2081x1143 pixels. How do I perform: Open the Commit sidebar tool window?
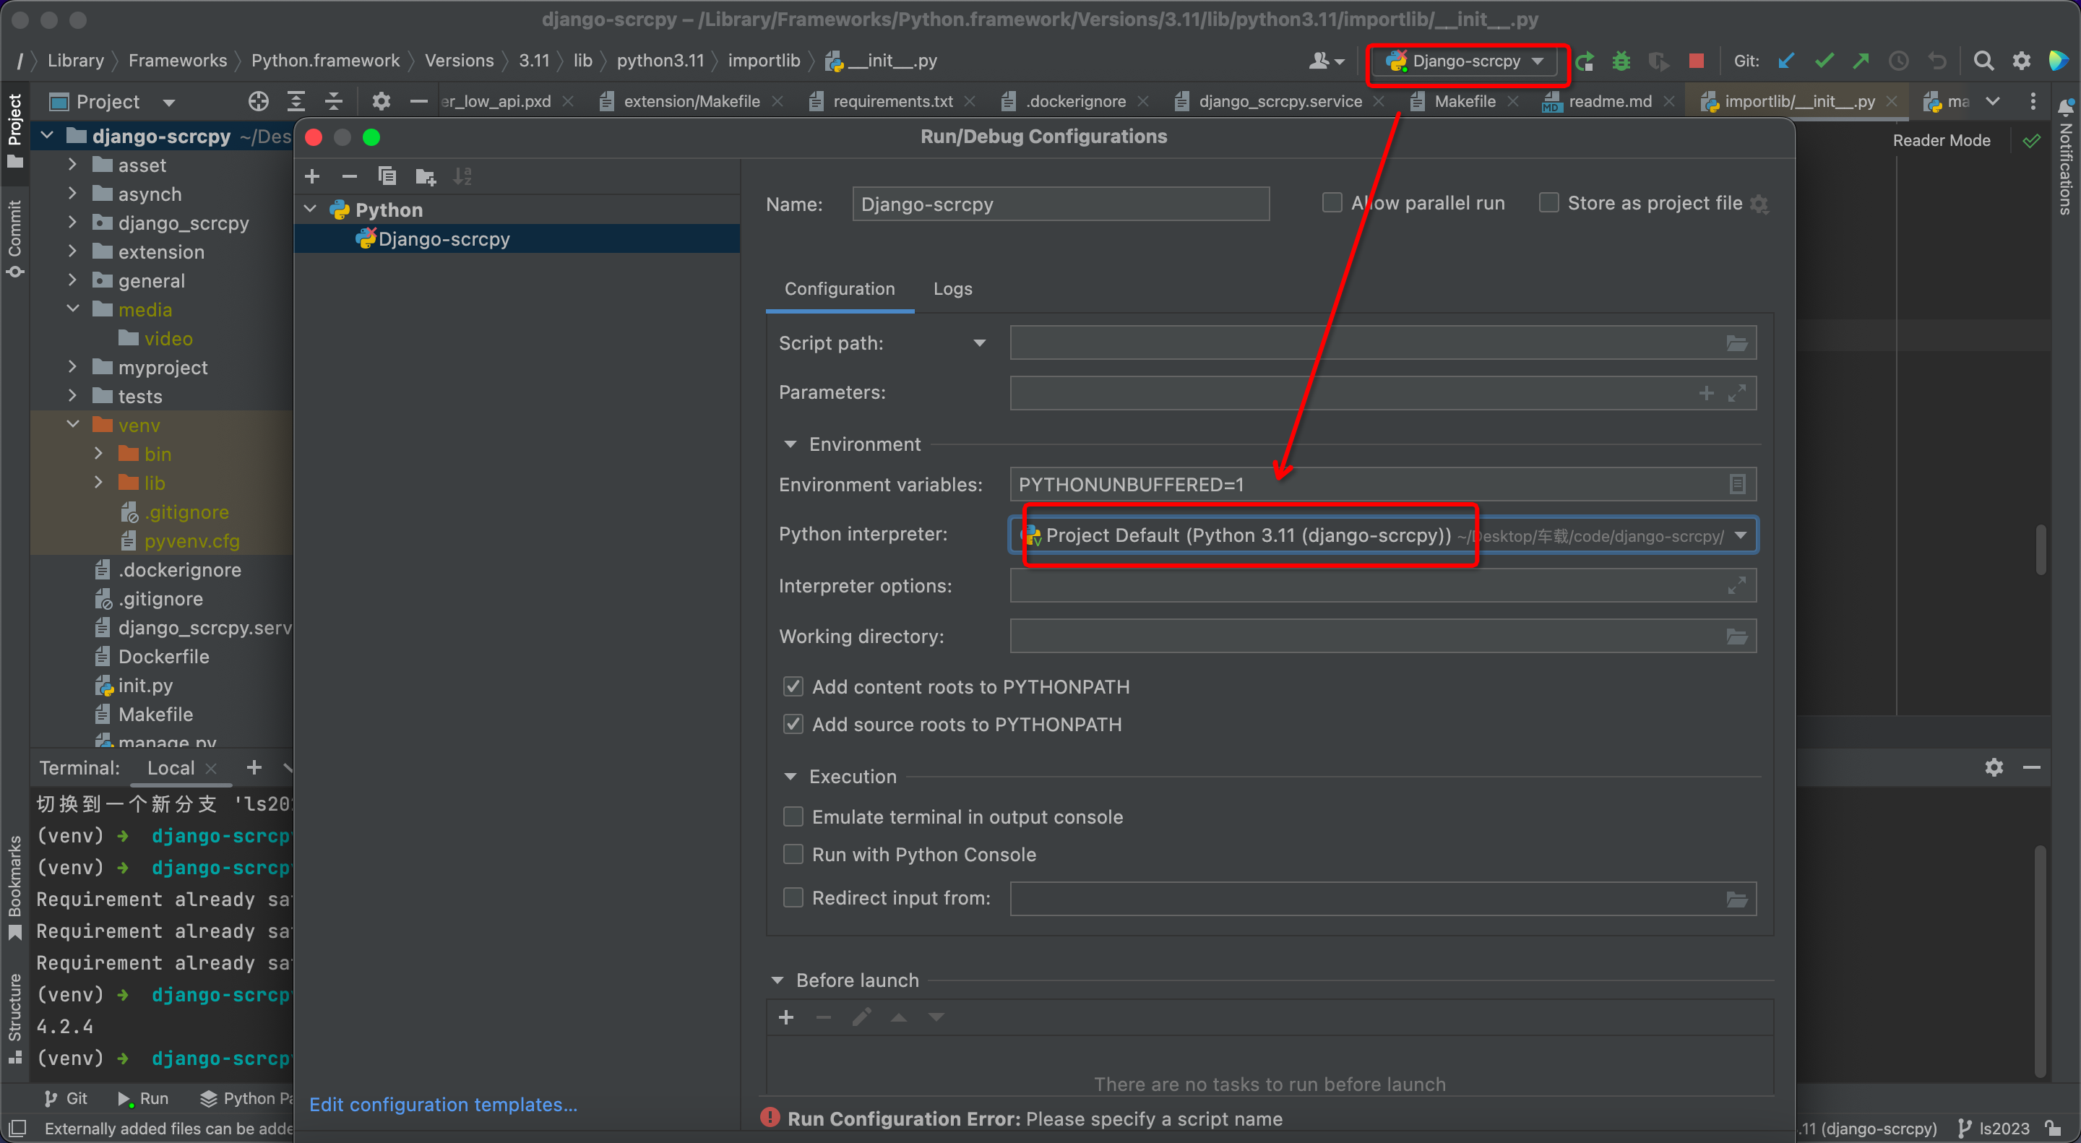tap(14, 239)
